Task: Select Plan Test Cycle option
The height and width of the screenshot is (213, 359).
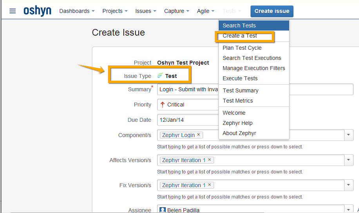Action: point(254,48)
